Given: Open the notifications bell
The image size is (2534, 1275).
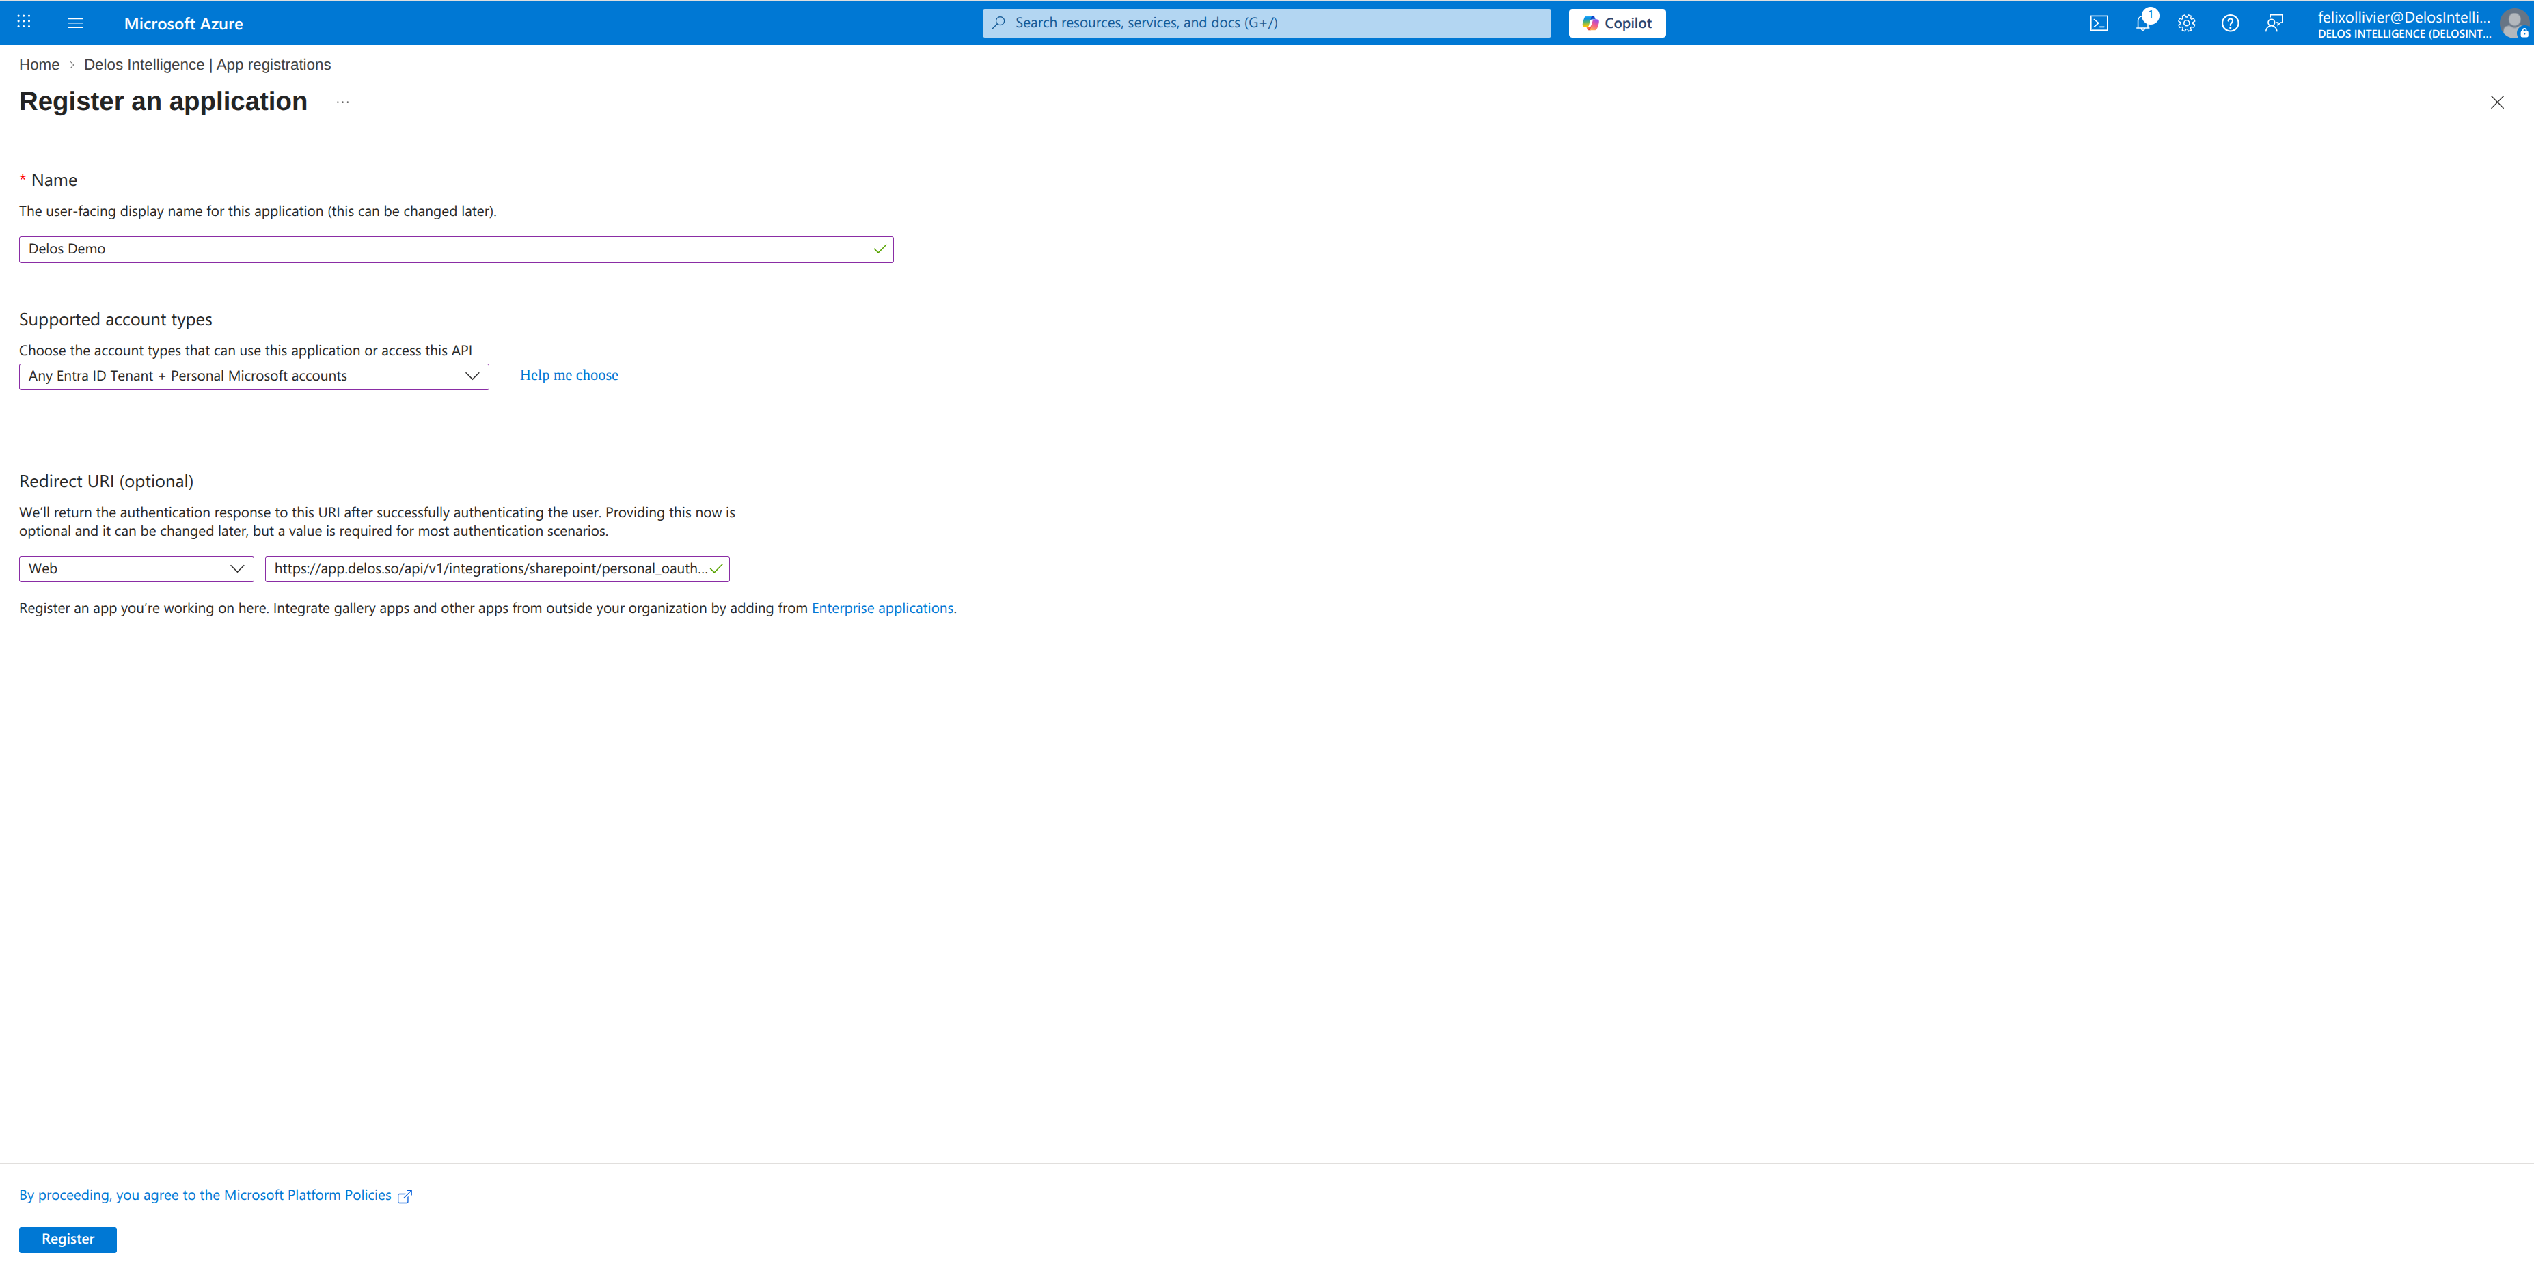Looking at the screenshot, I should (2142, 23).
